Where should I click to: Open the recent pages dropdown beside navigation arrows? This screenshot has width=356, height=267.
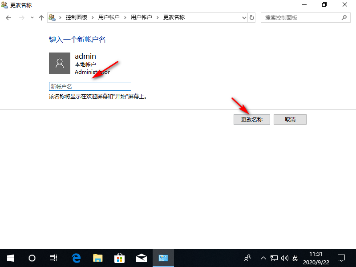click(31, 17)
